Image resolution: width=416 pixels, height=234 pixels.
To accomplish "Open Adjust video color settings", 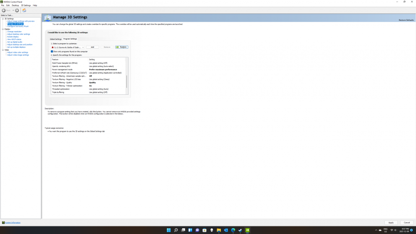I will (x=17, y=52).
